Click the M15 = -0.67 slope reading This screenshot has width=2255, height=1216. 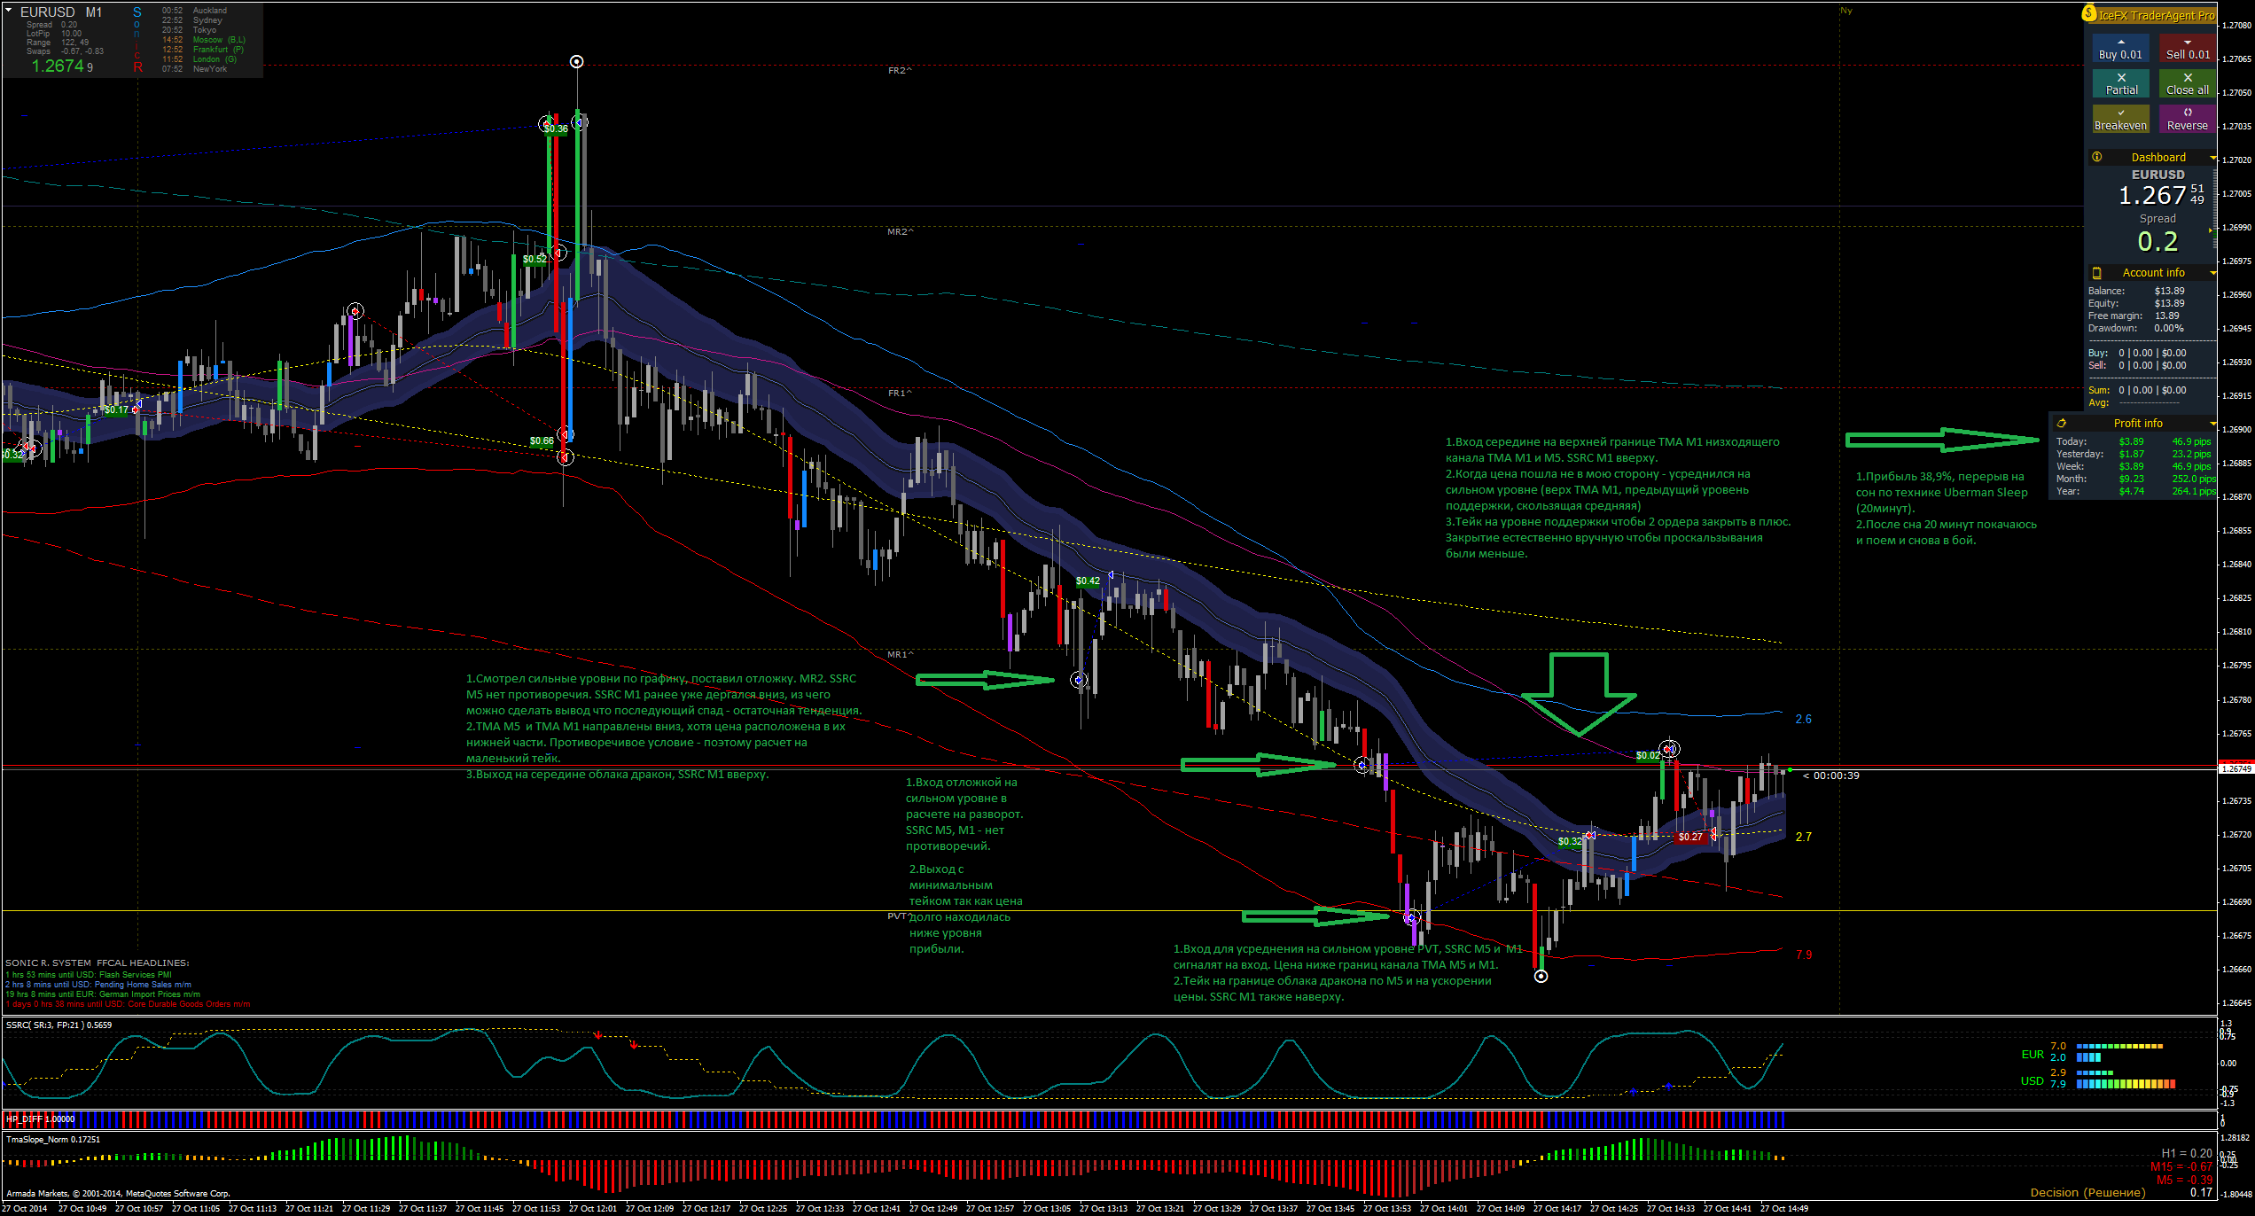coord(2181,1166)
